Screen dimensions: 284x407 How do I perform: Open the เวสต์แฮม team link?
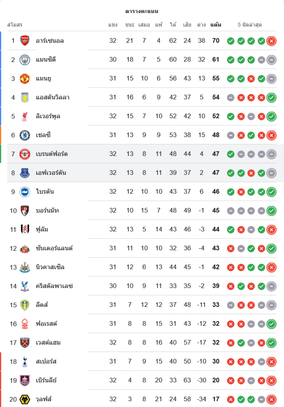click(48, 343)
